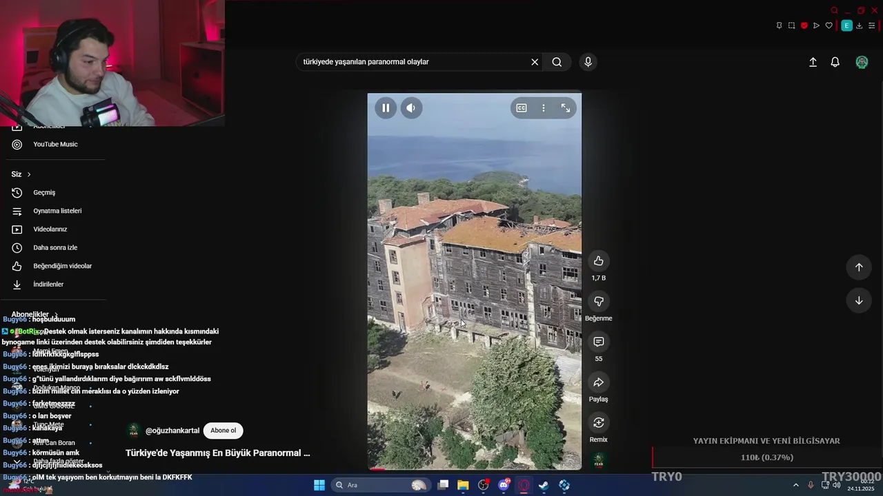Open Daha sonra izle list

pos(54,247)
